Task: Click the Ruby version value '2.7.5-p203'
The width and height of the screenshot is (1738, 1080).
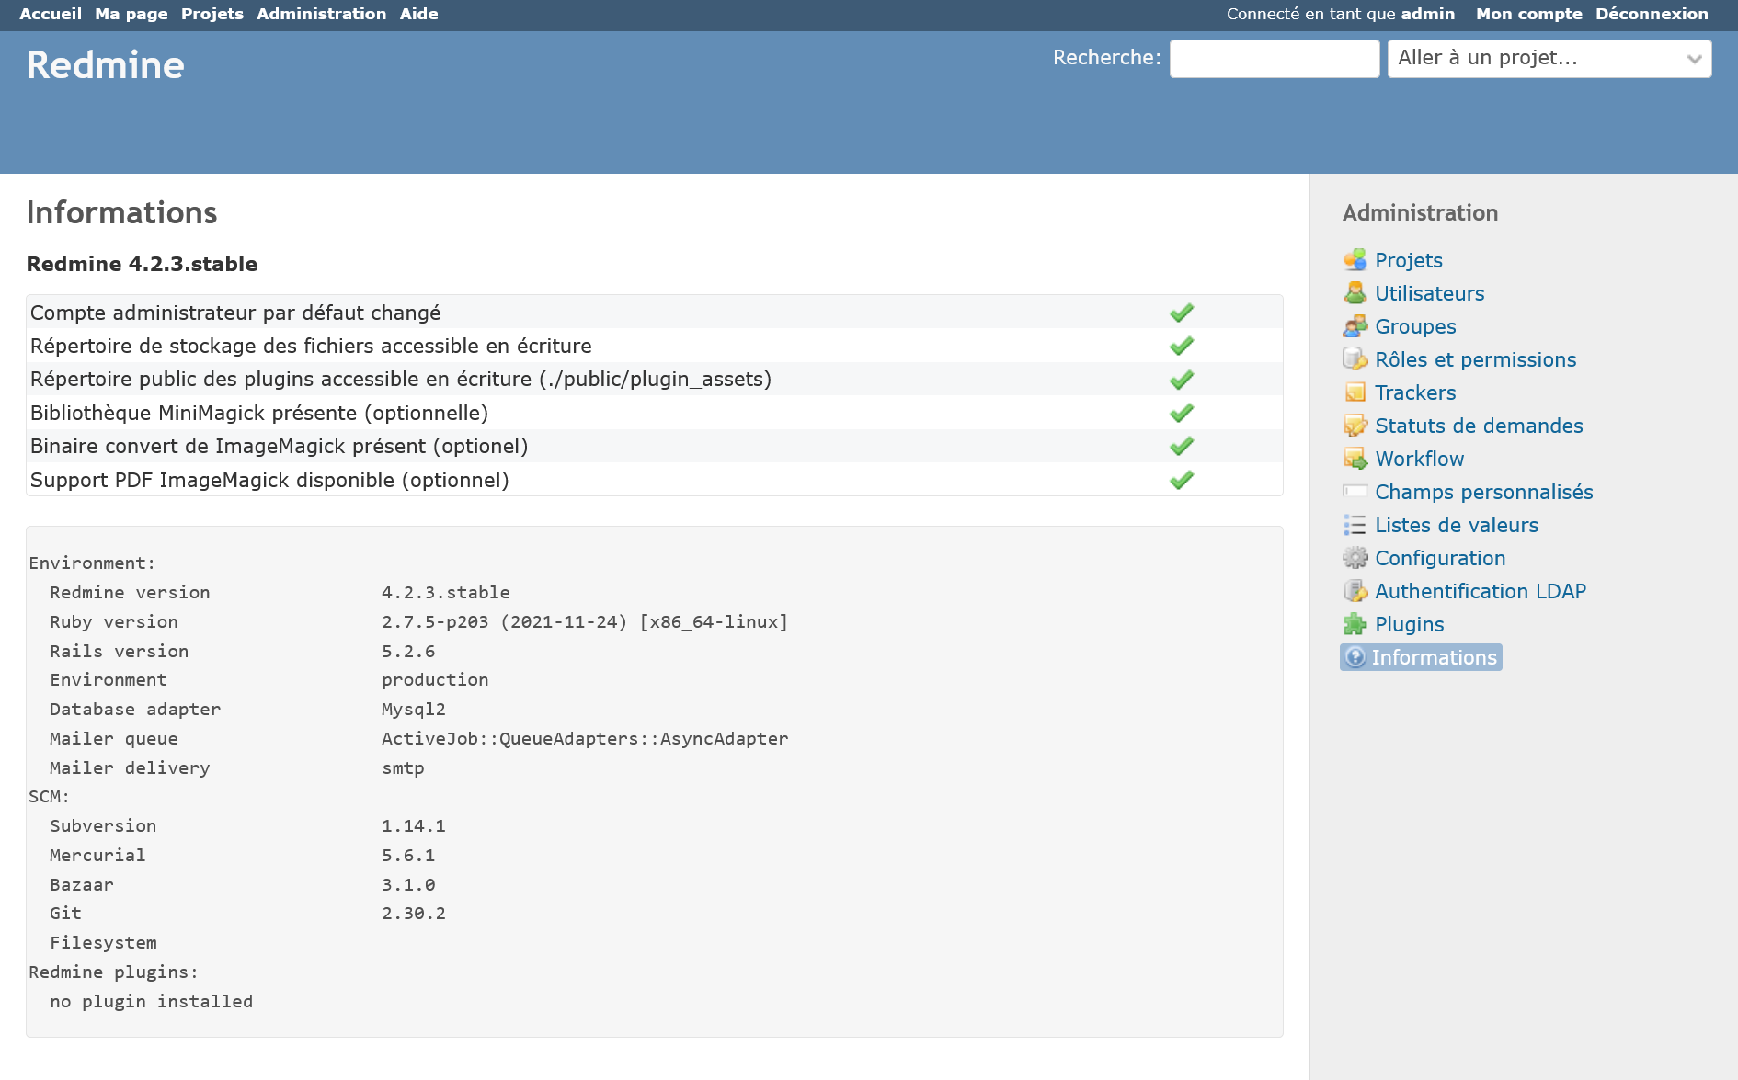Action: [x=435, y=622]
